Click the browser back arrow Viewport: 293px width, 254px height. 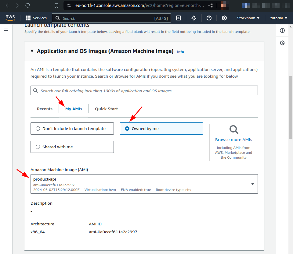click(x=7, y=5)
